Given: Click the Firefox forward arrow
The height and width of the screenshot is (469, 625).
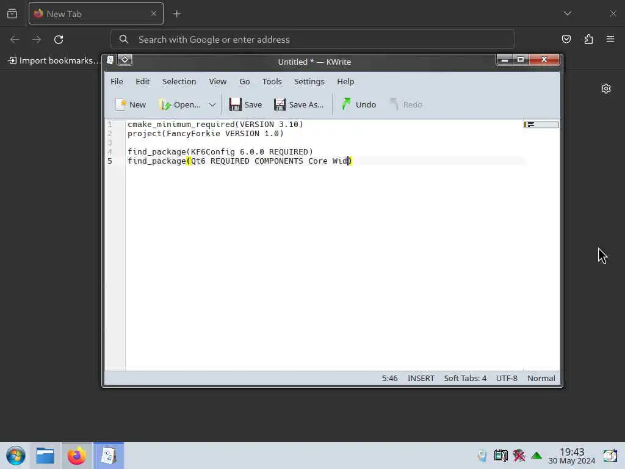Looking at the screenshot, I should (x=36, y=40).
